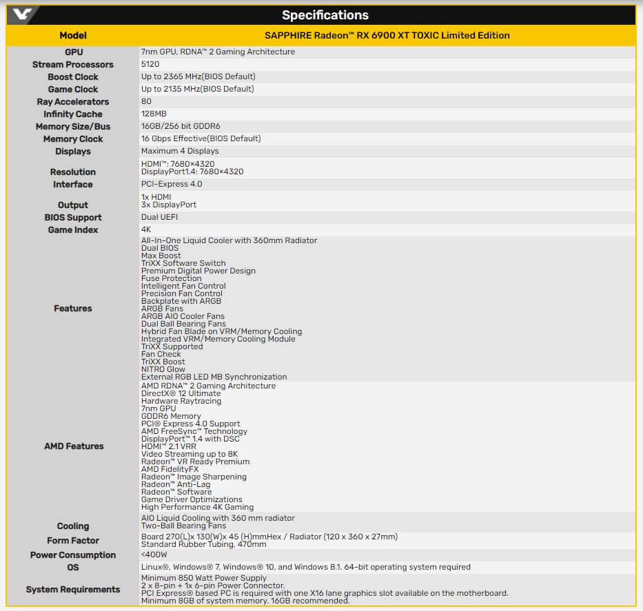Select the Game Clock label
The height and width of the screenshot is (611, 643).
coord(73,90)
